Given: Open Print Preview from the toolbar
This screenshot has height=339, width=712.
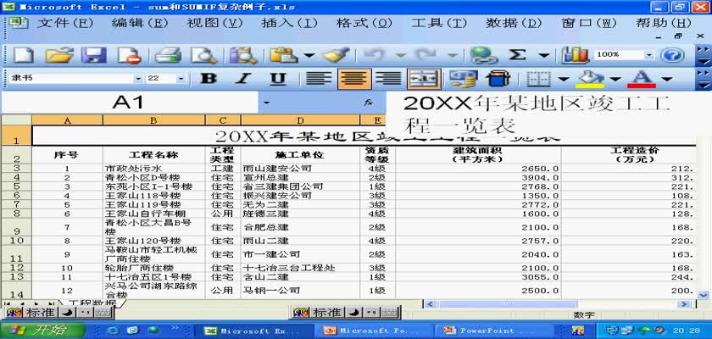Looking at the screenshot, I should click(x=203, y=55).
